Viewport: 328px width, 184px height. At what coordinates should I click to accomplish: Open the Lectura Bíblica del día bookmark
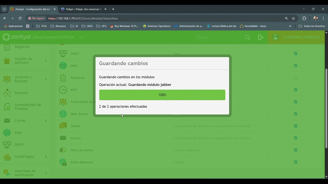(x=221, y=26)
